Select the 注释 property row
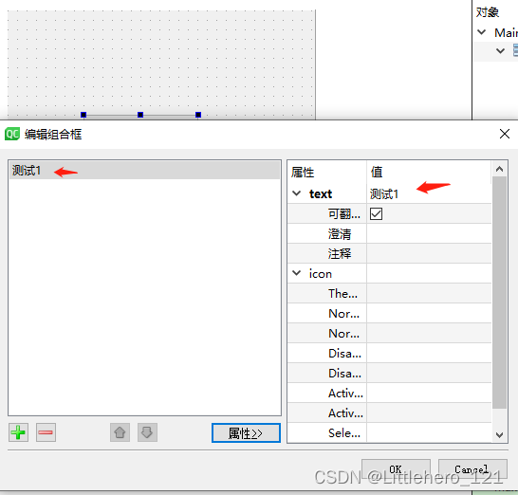Image resolution: width=518 pixels, height=495 pixels. click(x=389, y=253)
